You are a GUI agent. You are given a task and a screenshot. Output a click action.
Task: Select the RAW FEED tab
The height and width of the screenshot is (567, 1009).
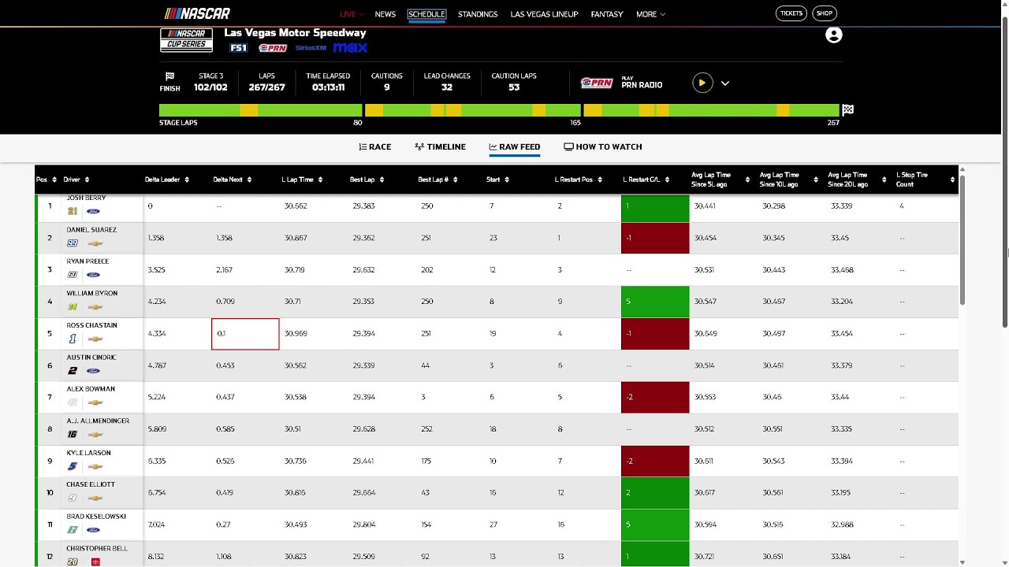click(514, 146)
